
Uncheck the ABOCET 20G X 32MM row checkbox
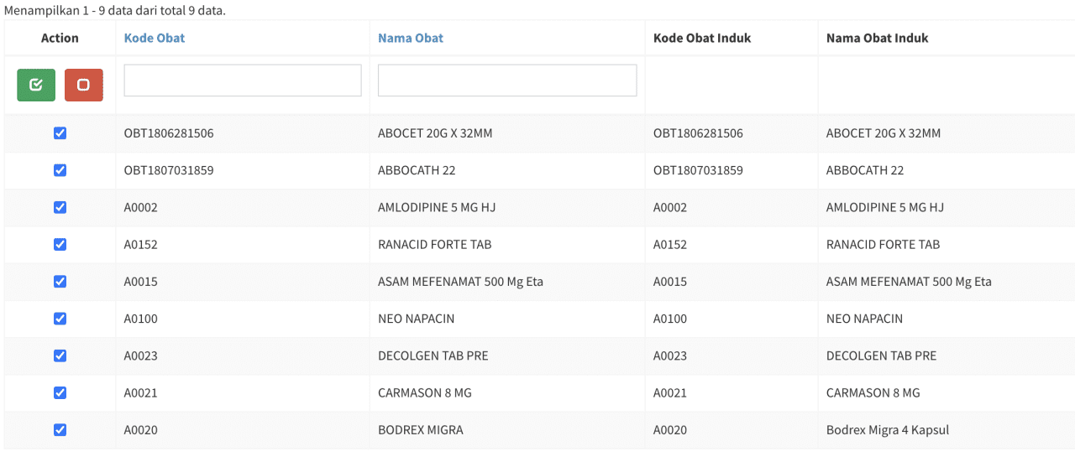(x=60, y=133)
